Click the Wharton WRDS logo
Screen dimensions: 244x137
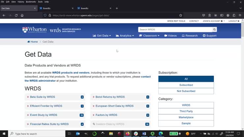(51, 30)
